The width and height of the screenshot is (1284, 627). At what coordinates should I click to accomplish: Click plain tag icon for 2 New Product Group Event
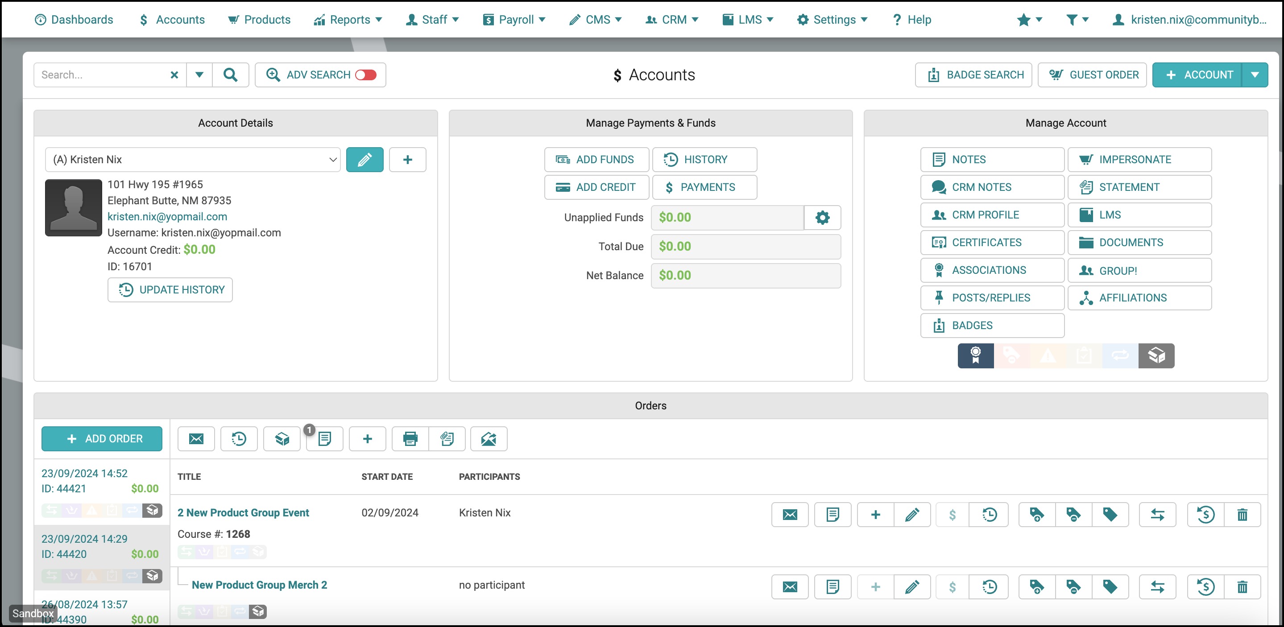click(x=1110, y=514)
